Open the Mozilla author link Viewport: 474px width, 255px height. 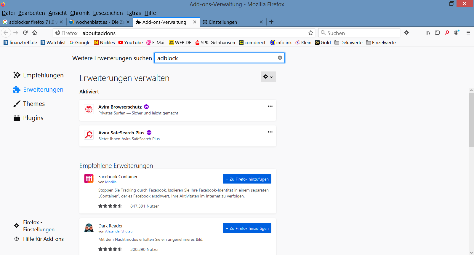pos(111,182)
